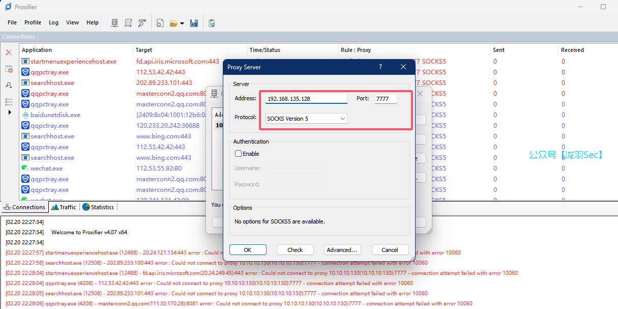Expand the sidebar arrow below list icon

[x=9, y=112]
